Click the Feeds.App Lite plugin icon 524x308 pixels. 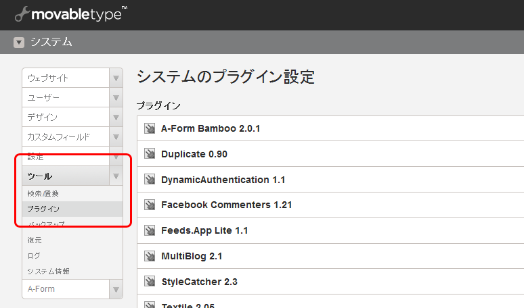[x=150, y=230]
